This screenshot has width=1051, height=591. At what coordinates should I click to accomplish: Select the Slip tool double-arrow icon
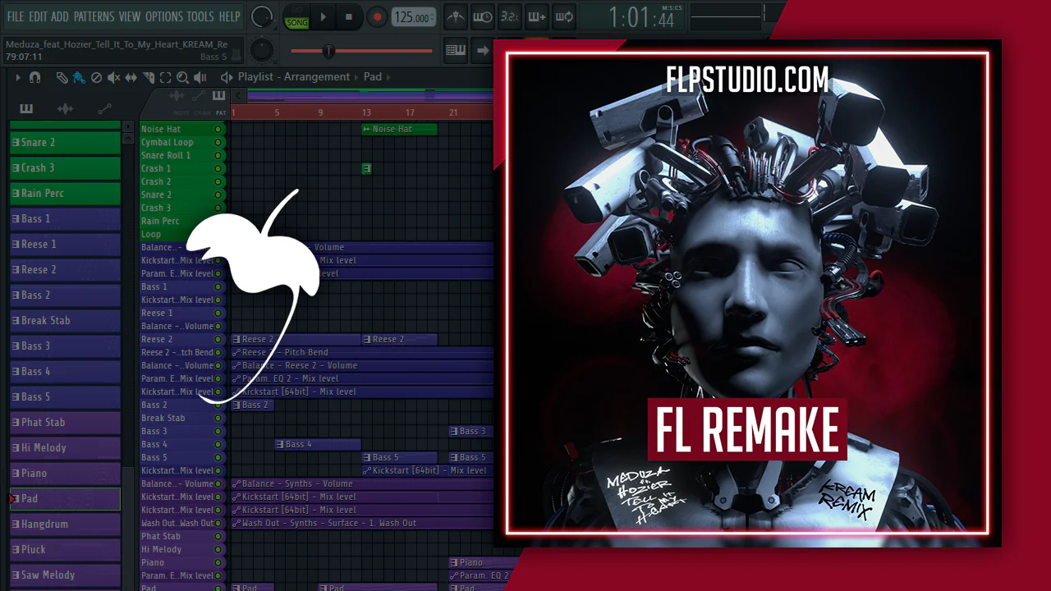coord(131,77)
